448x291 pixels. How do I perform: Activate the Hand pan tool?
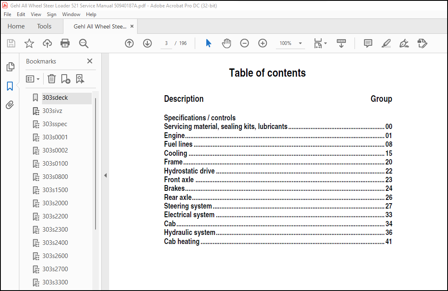226,43
